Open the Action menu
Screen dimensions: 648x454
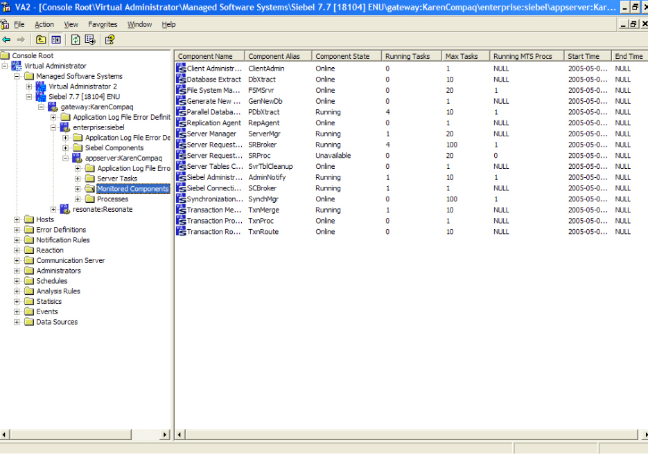click(x=44, y=25)
